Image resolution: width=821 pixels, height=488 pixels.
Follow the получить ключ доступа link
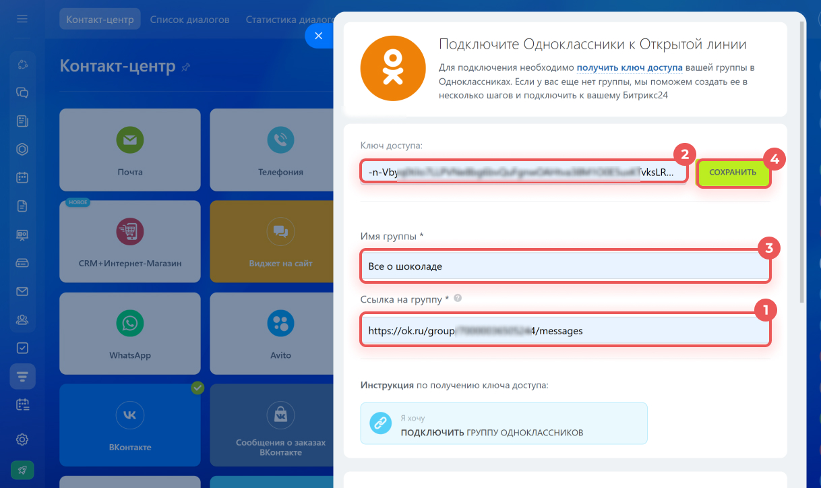point(630,68)
